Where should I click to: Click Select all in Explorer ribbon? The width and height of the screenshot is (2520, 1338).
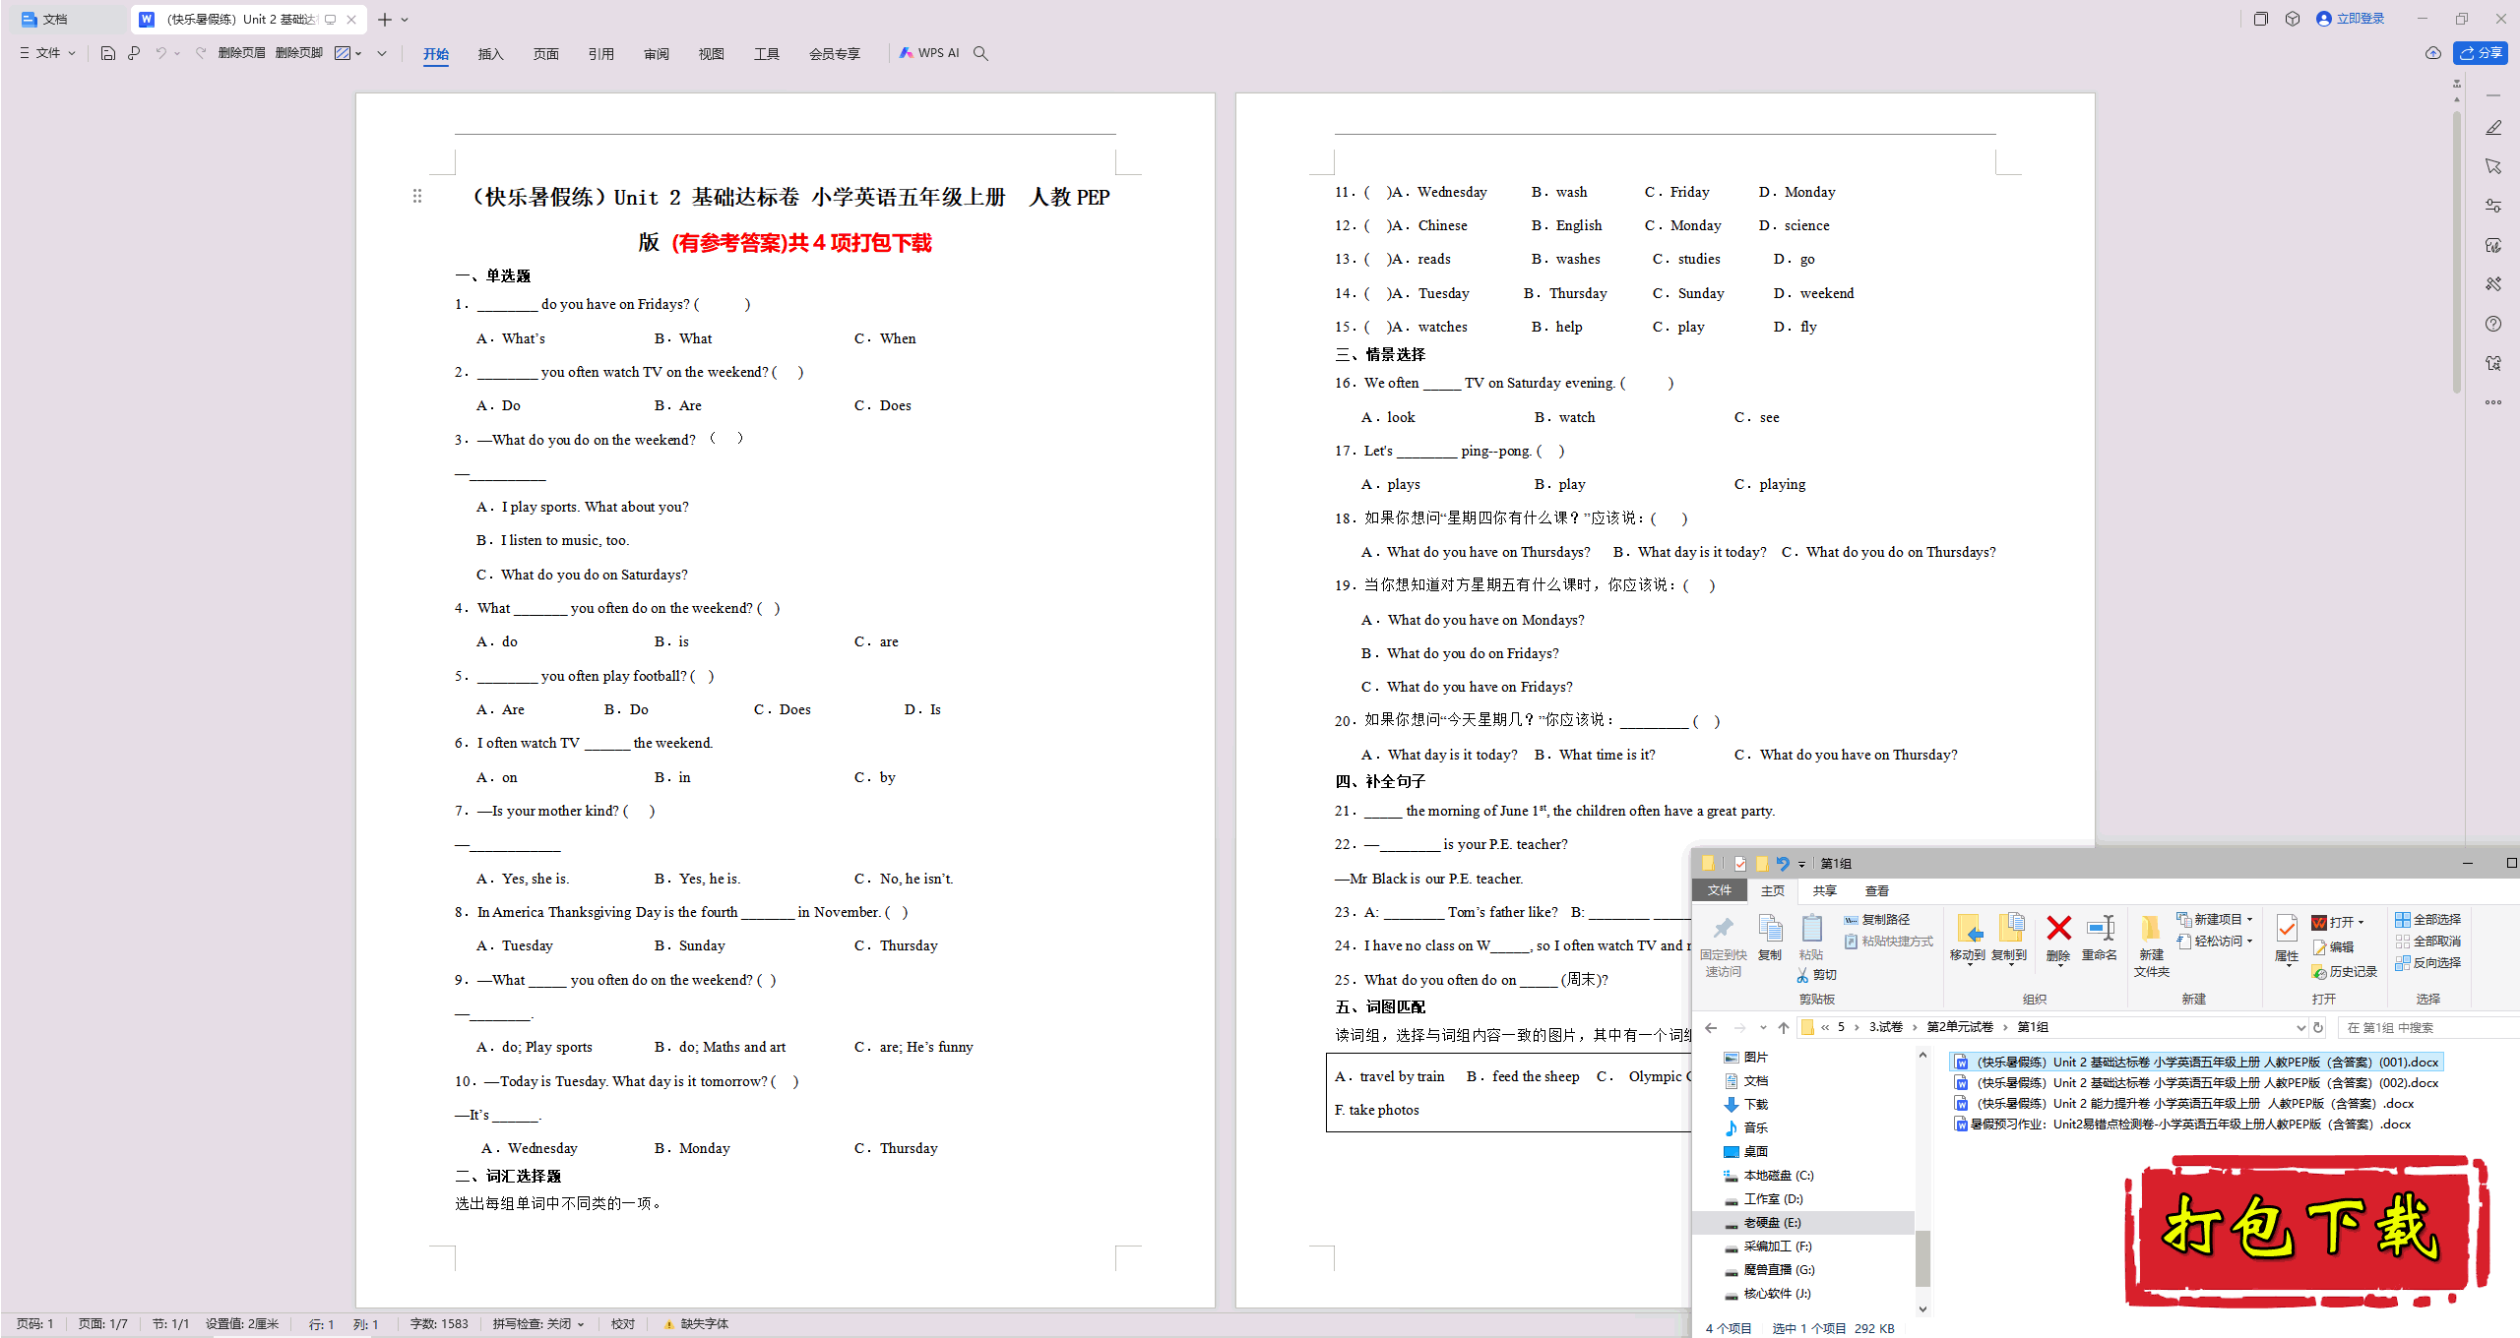tap(2428, 919)
